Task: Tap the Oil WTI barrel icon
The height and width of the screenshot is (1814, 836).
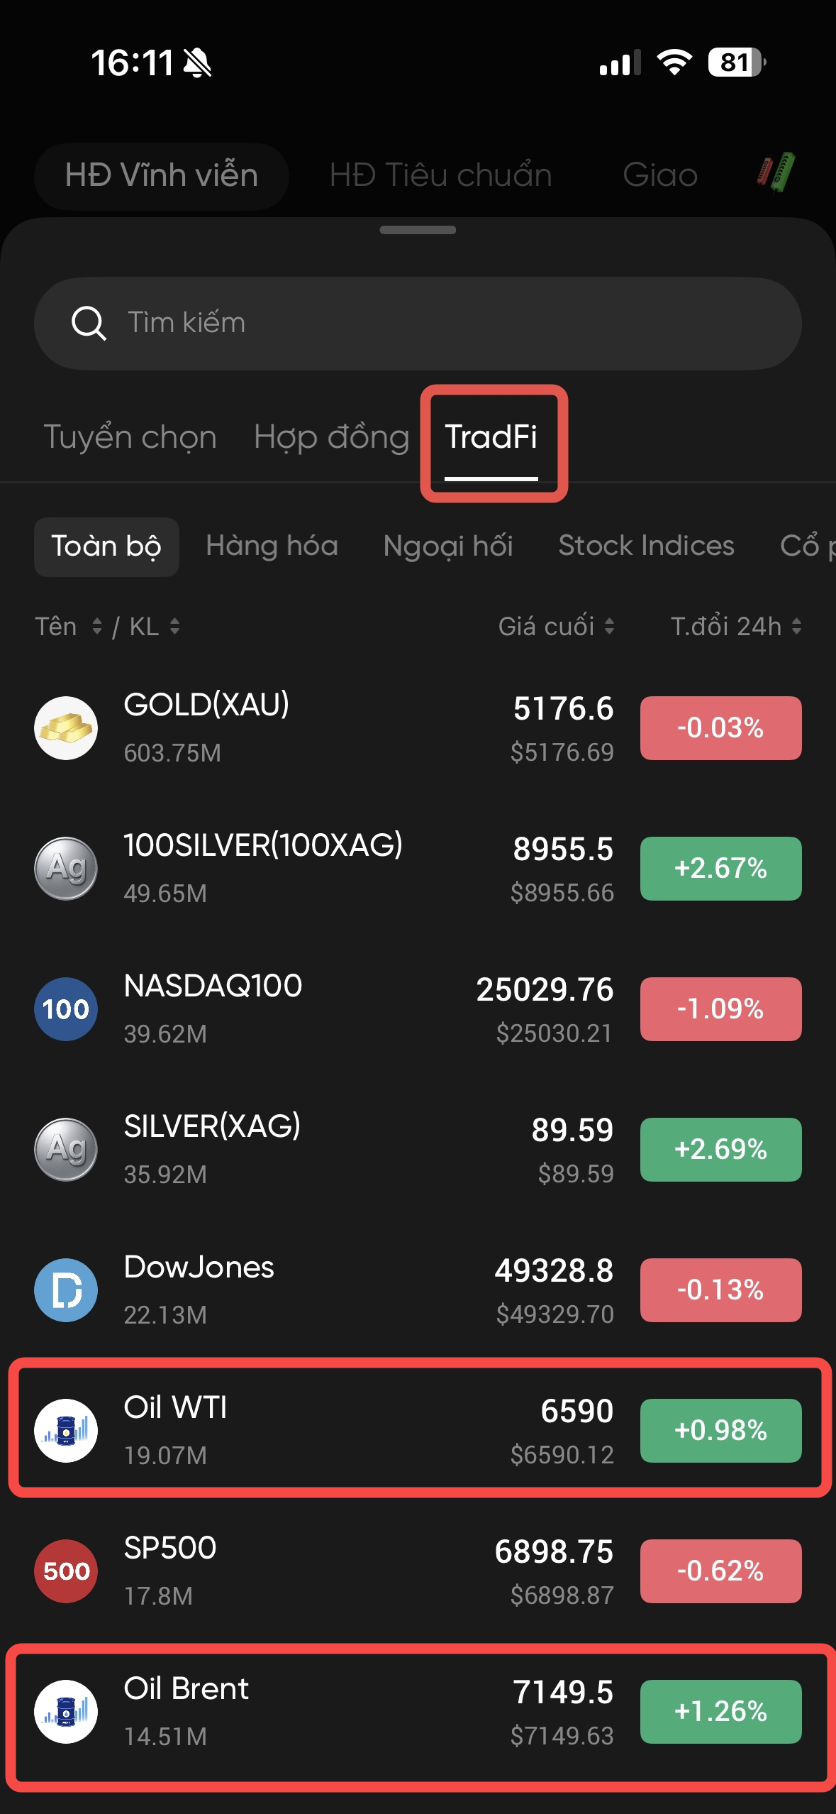Action: (x=66, y=1431)
